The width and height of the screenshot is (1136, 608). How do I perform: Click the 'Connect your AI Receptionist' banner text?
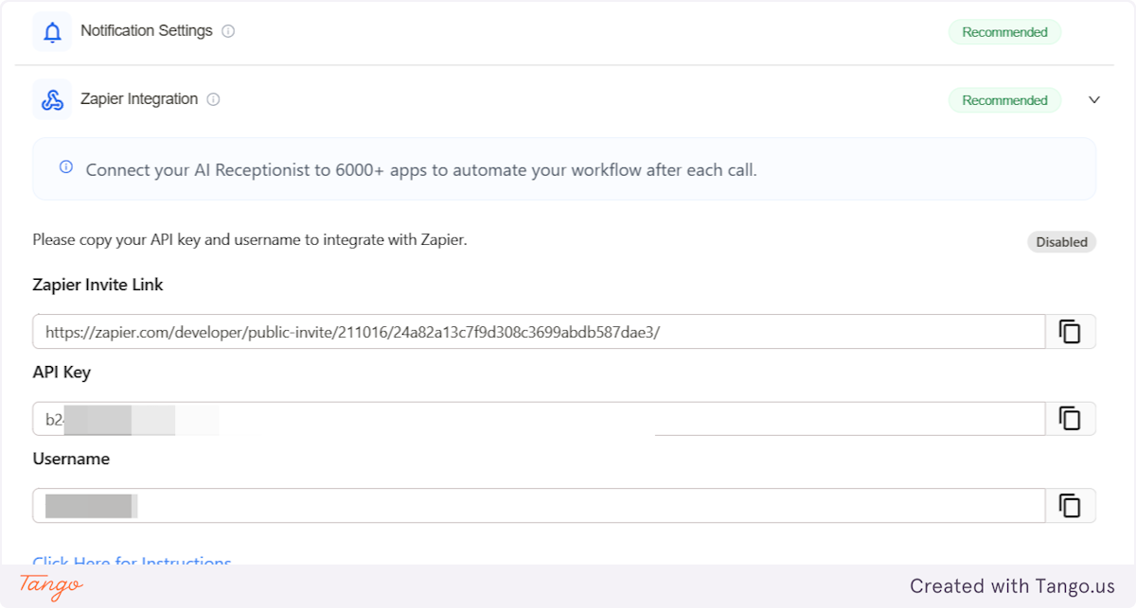pos(421,170)
